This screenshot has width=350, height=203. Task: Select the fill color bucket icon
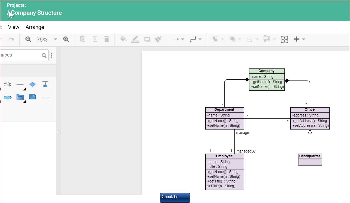coord(123,39)
